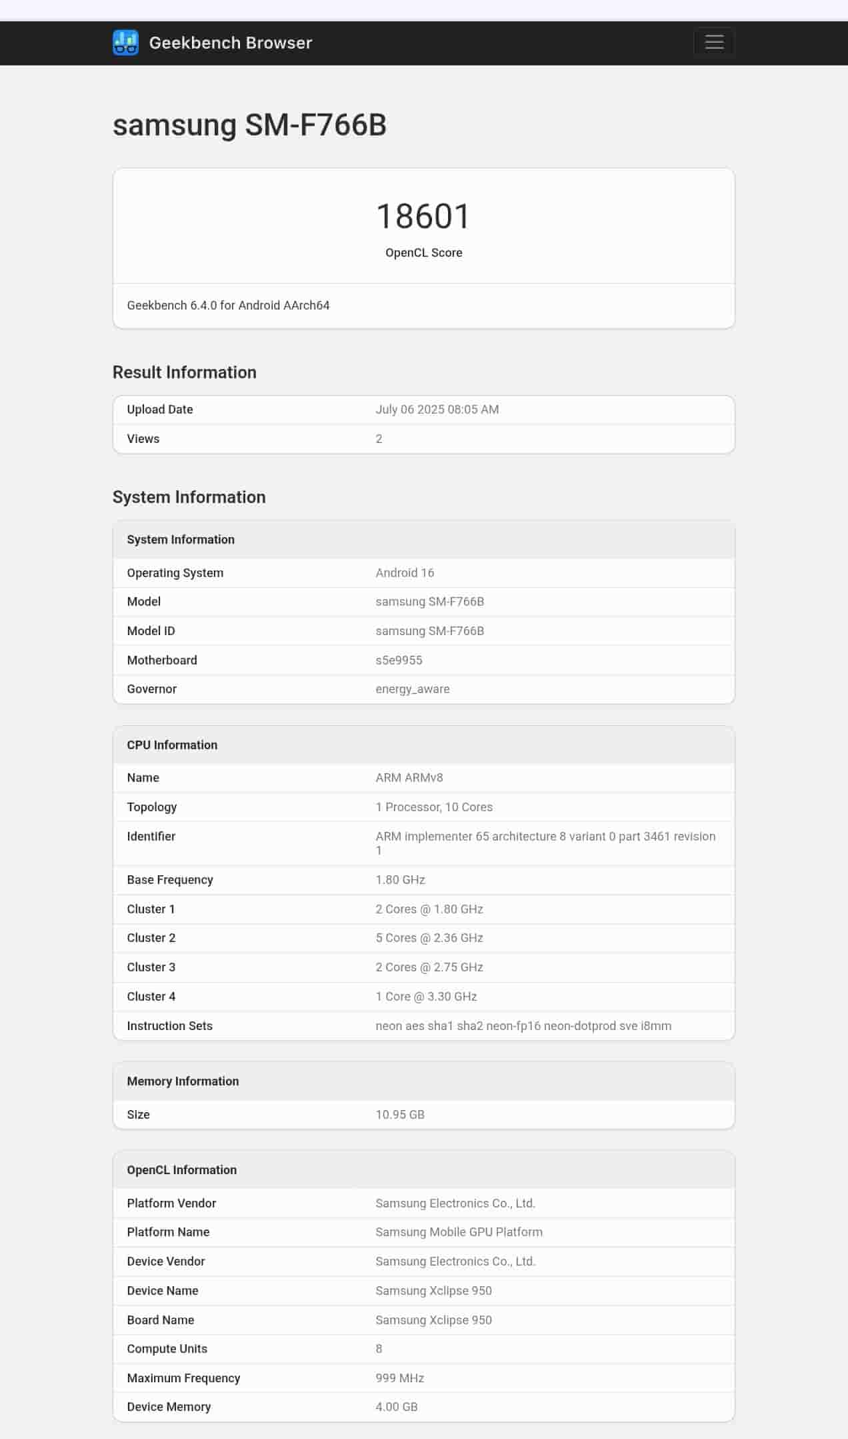848x1439 pixels.
Task: Select the Topology value 1 Processor, 10 Cores
Action: (x=434, y=807)
